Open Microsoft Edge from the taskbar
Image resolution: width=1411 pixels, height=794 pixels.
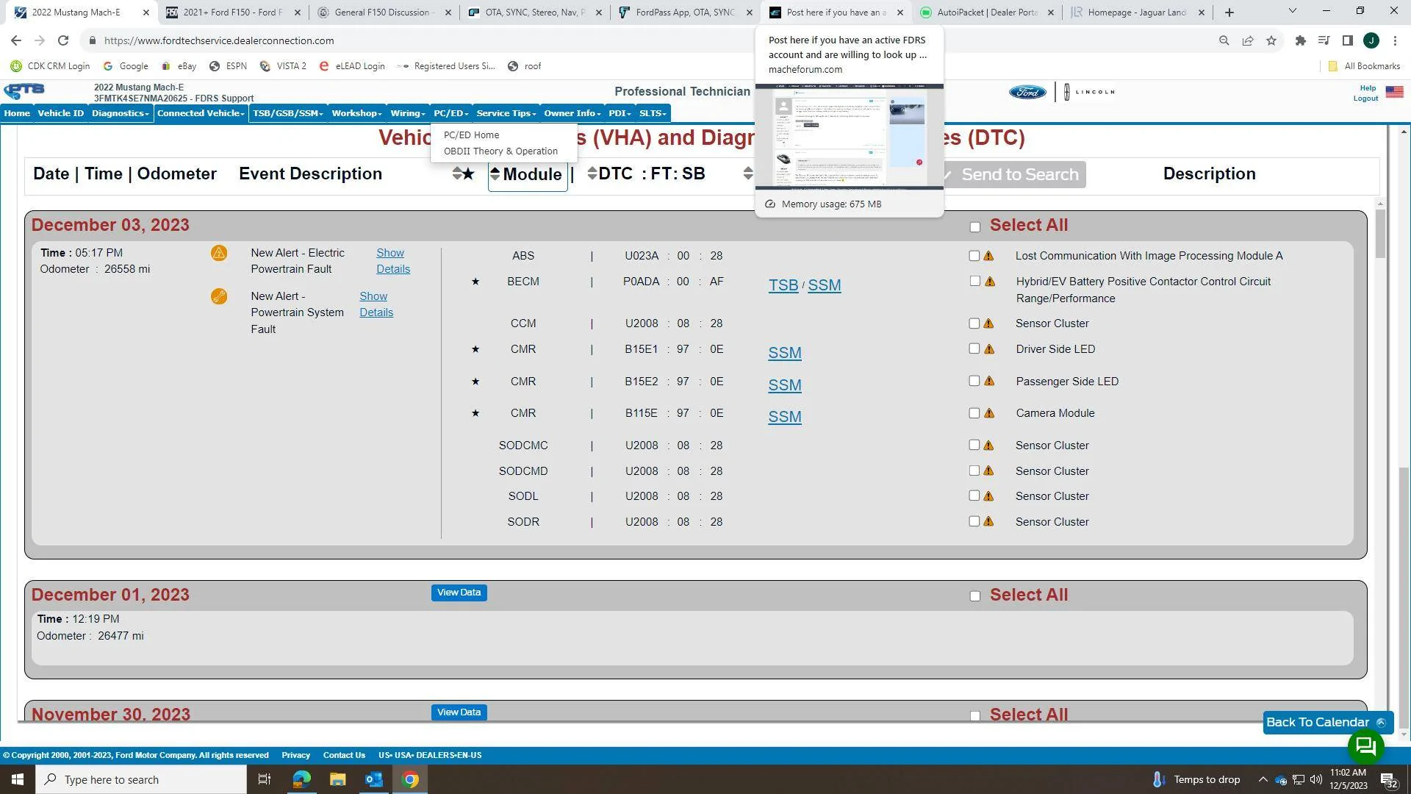point(301,779)
